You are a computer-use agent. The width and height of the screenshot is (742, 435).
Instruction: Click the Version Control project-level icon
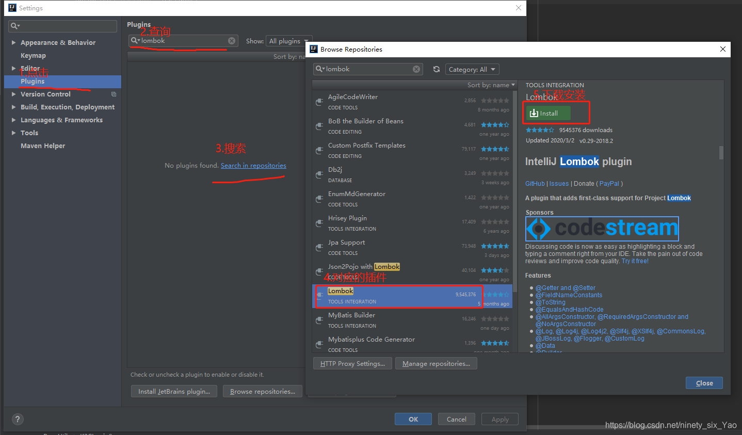(114, 94)
